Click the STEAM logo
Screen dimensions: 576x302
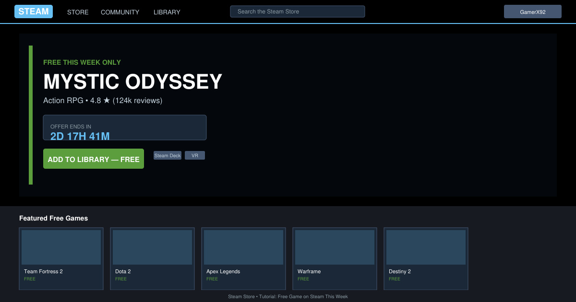tap(34, 12)
